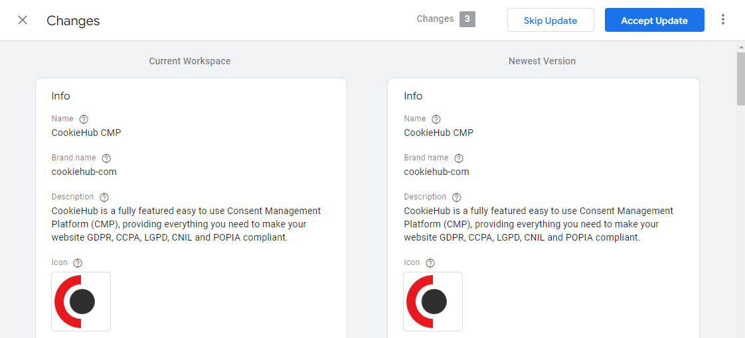Open the three-dot more options menu
This screenshot has height=338, width=745.
723,20
